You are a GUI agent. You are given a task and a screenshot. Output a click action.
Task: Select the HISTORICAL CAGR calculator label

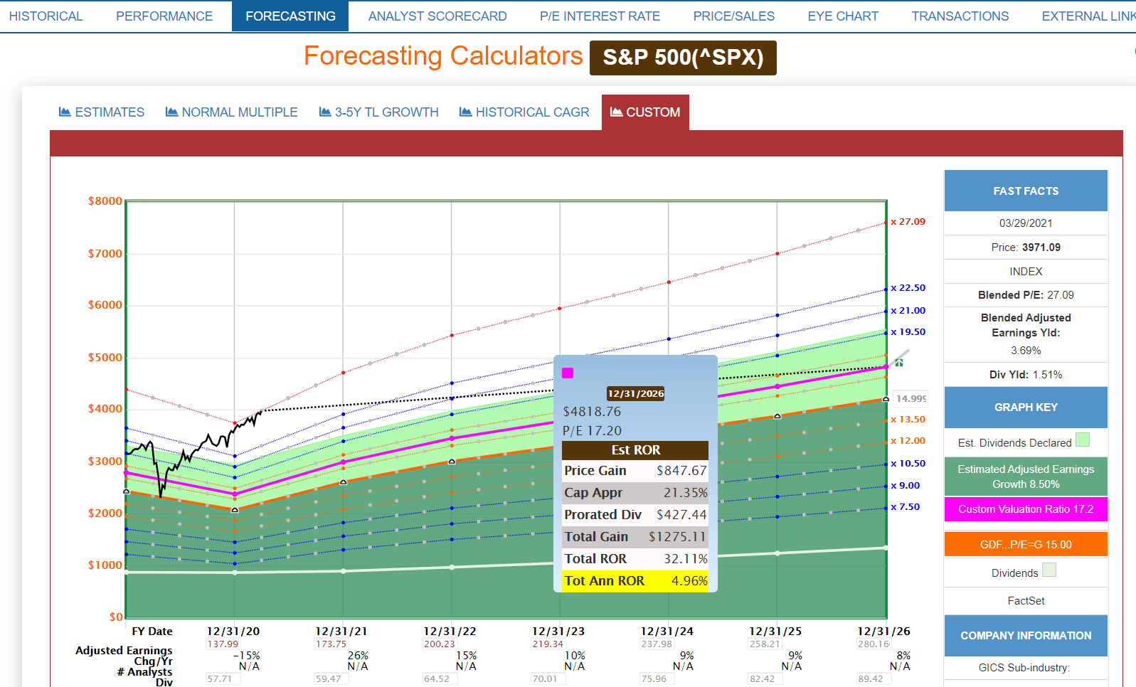click(533, 112)
